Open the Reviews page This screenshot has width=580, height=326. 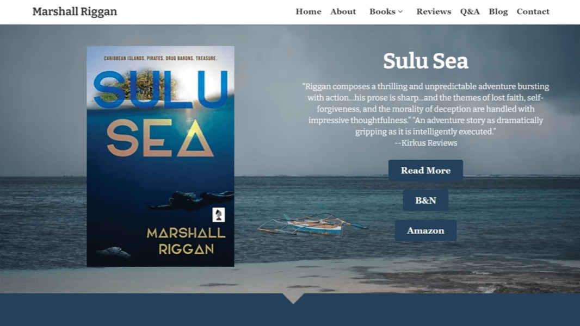pos(434,11)
